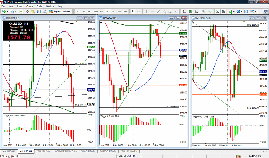Image resolution: width=269 pixels, height=158 pixels.
Task: Switch to the M30 timeframe
Action: point(96,12)
